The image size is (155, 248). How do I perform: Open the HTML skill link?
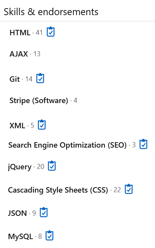coord(20,33)
